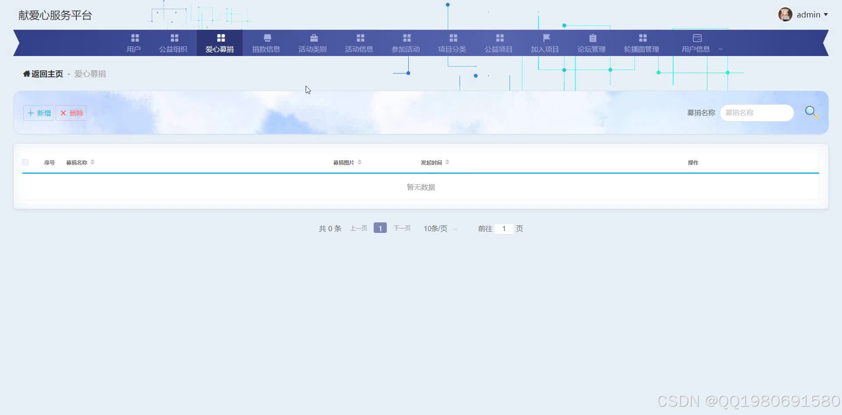Switch to 活动类别 management
The height and width of the screenshot is (415, 842).
pos(313,43)
